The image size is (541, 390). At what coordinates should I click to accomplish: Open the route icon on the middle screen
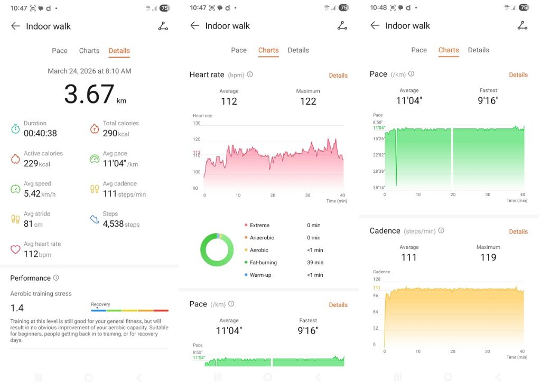coord(342,26)
